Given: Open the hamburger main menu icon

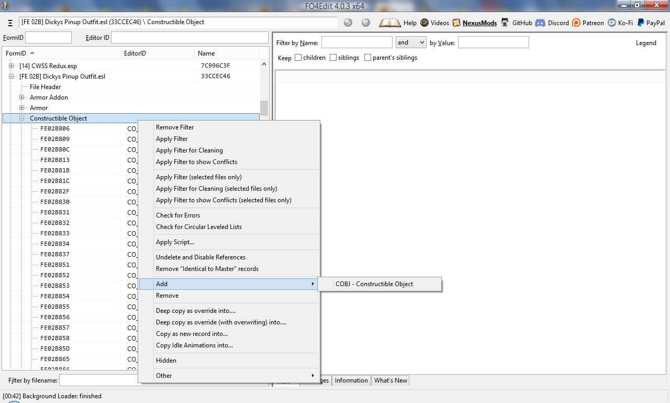Looking at the screenshot, I should 10,23.
